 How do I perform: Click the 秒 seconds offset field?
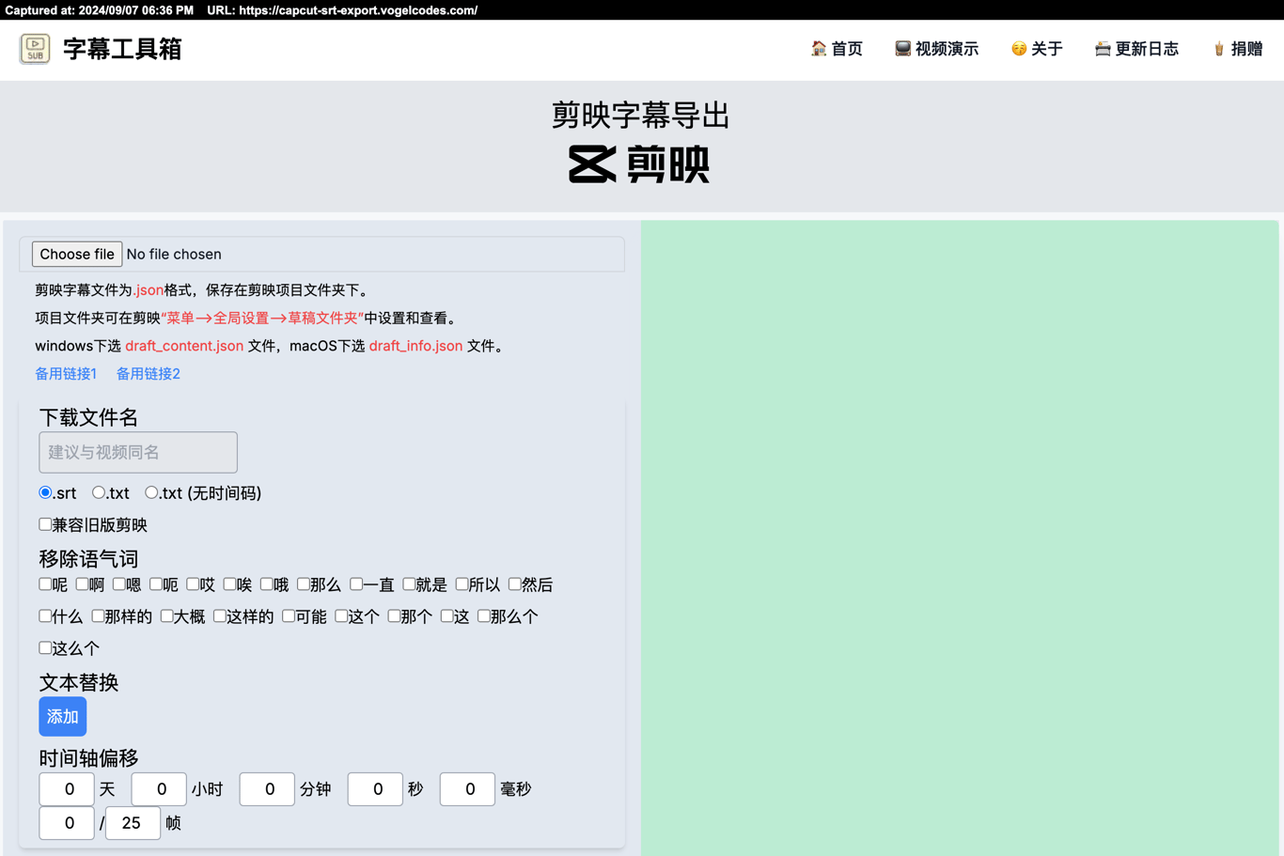375,789
